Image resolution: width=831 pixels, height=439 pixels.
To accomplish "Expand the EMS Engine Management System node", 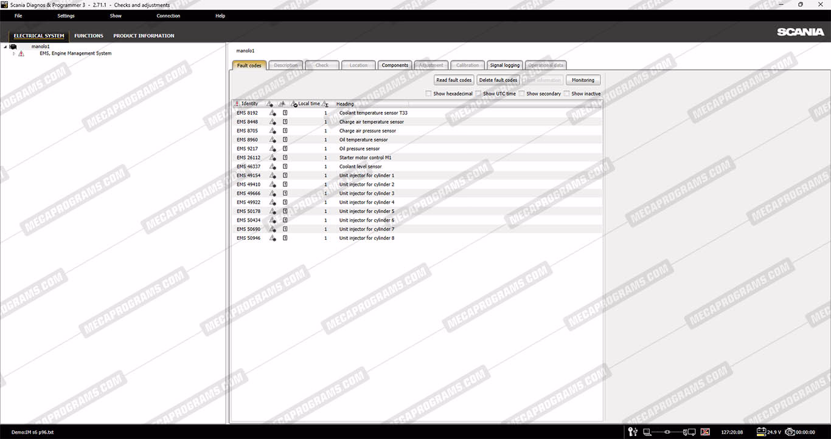I will coord(14,53).
